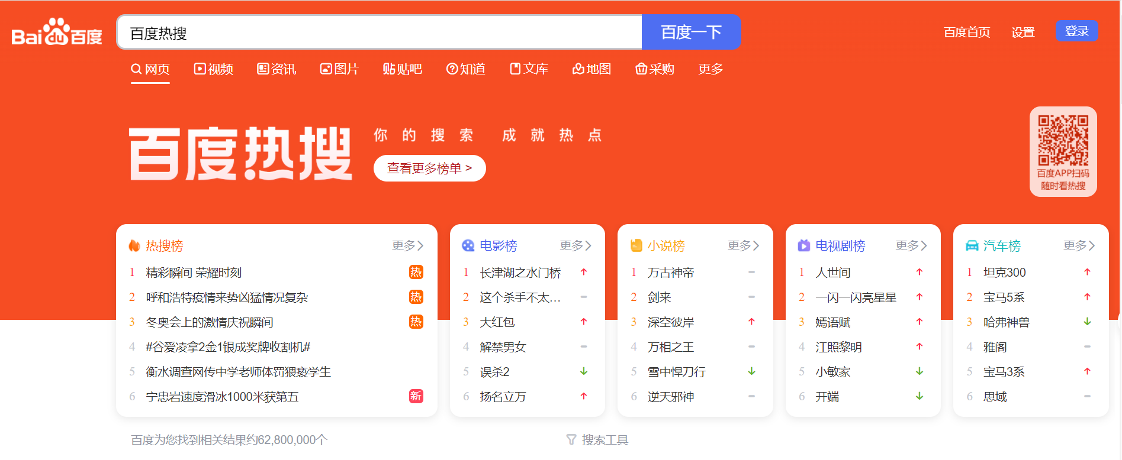The height and width of the screenshot is (460, 1122).
Task: Click the 小说榜 book icon
Action: click(x=636, y=245)
